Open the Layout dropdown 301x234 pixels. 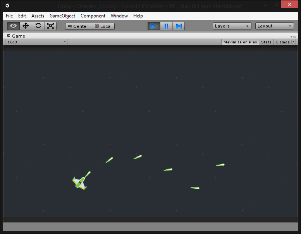(x=275, y=26)
